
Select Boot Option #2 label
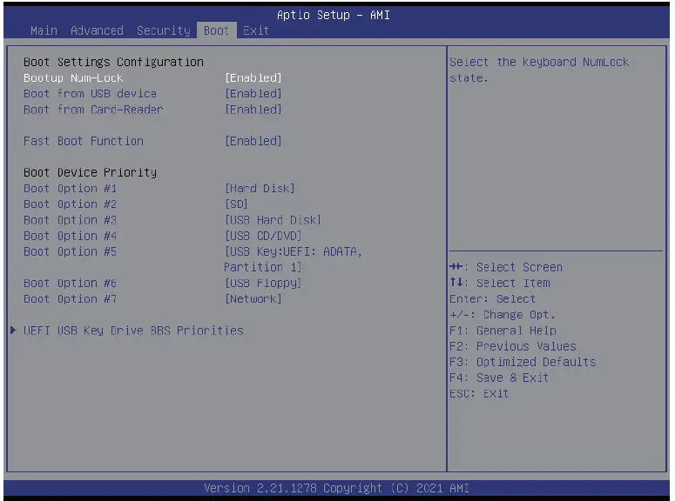(71, 204)
